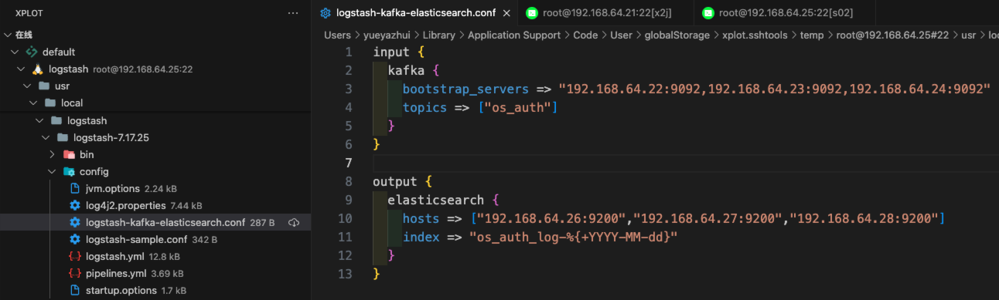This screenshot has height=300, width=999.
Task: Click the local folder icon
Action: click(50, 103)
